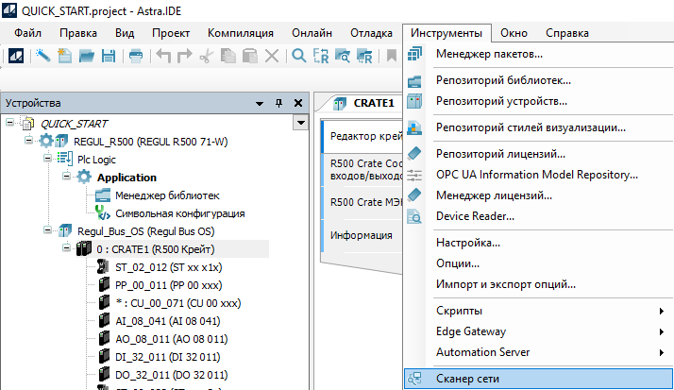Click the New file toolbar icon
Image resolution: width=674 pixels, height=390 pixels.
(x=65, y=56)
